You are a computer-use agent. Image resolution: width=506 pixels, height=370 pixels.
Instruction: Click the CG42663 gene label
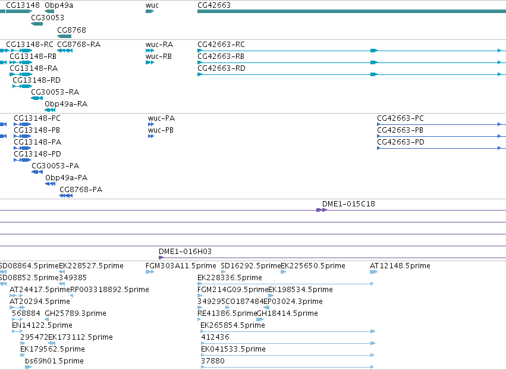[214, 5]
